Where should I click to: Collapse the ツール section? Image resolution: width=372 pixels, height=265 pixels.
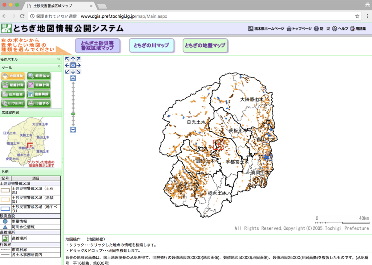[59, 67]
